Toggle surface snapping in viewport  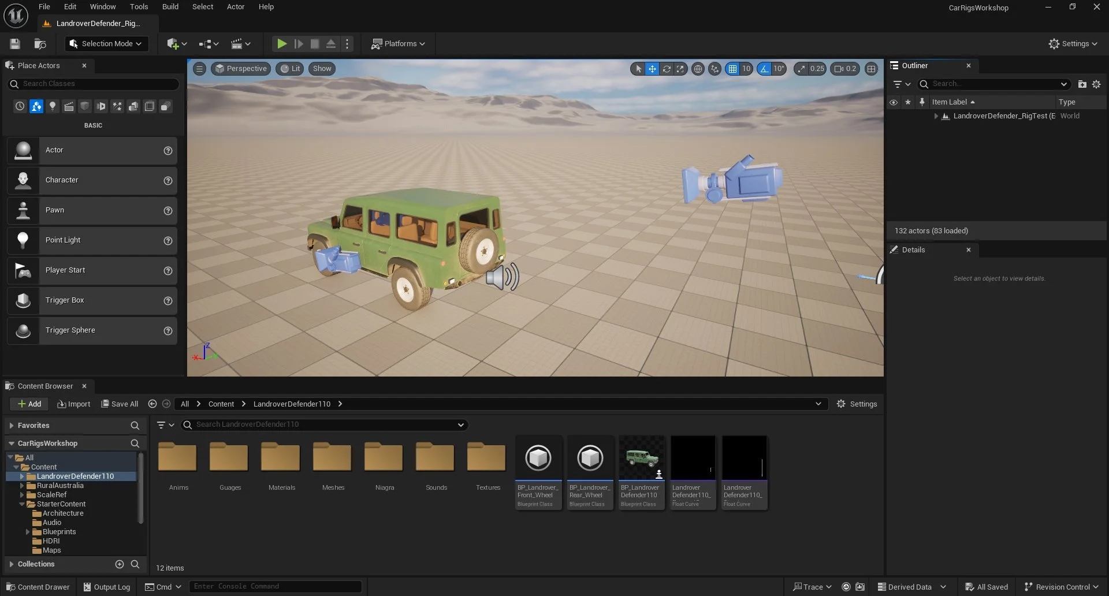(715, 69)
